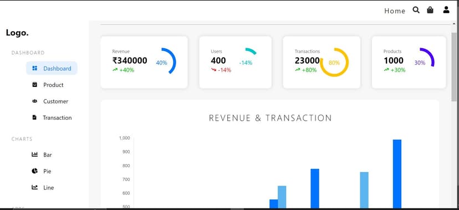Click the Dashboard grid icon in sidebar
The width and height of the screenshot is (459, 210).
34,68
